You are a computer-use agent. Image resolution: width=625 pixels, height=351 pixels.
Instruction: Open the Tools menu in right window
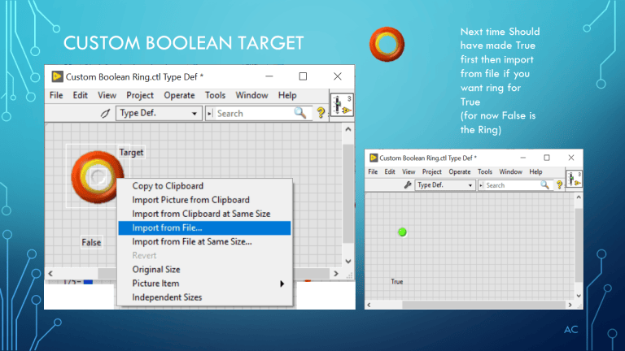coord(485,172)
